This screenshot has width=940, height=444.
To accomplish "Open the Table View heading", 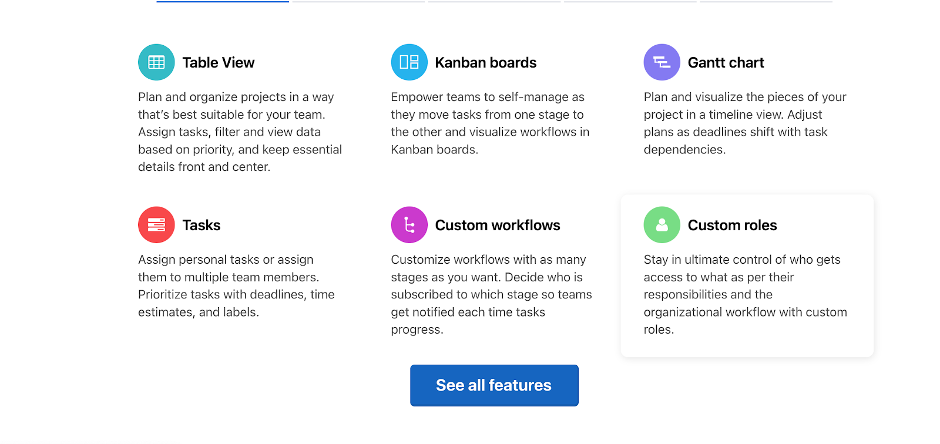I will point(218,63).
